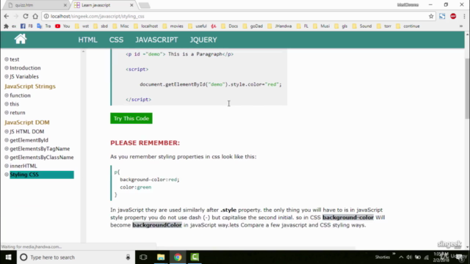Go to JS Variables lesson

coord(24,76)
